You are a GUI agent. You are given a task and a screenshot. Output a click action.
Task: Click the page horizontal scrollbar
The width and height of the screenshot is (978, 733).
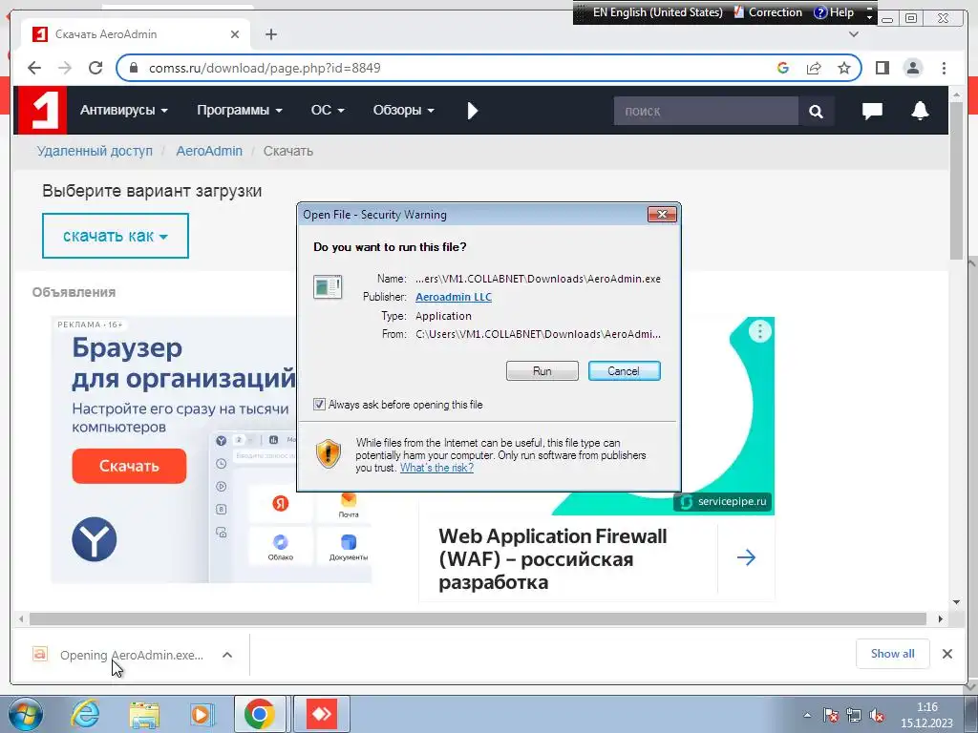tap(478, 618)
